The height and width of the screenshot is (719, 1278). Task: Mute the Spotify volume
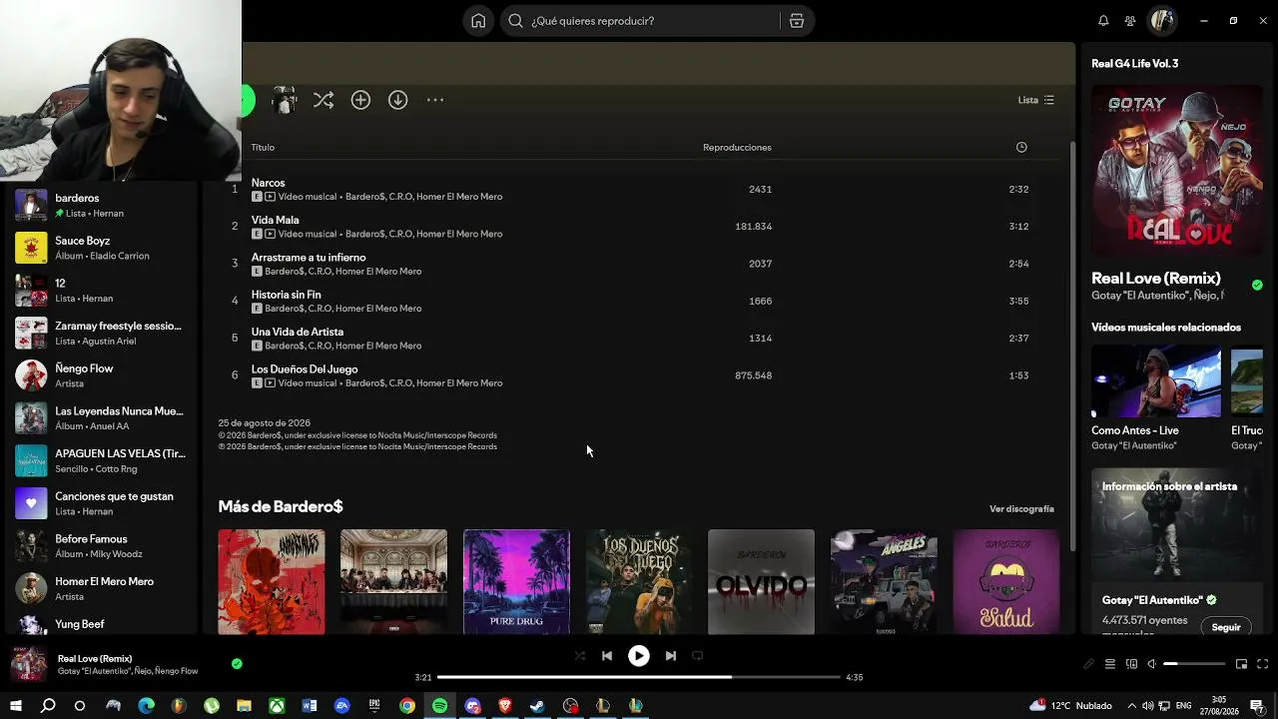(1151, 664)
